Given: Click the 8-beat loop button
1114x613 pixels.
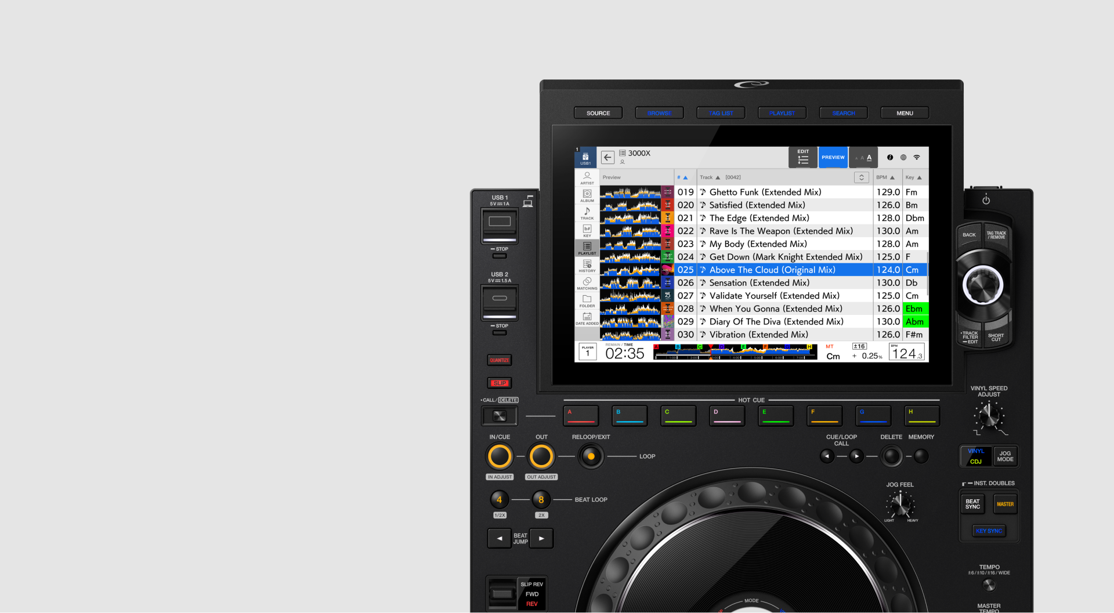Looking at the screenshot, I should [x=541, y=499].
